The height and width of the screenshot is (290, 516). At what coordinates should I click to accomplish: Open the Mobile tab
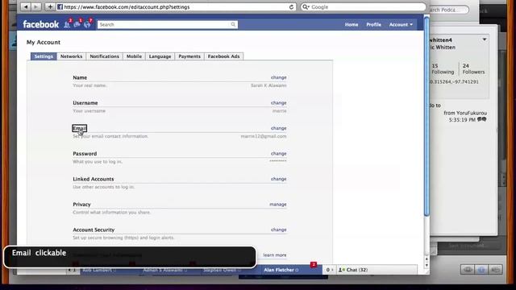(135, 56)
